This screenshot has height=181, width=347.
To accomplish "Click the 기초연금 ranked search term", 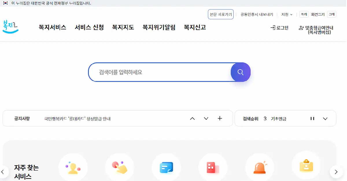I will click(278, 118).
